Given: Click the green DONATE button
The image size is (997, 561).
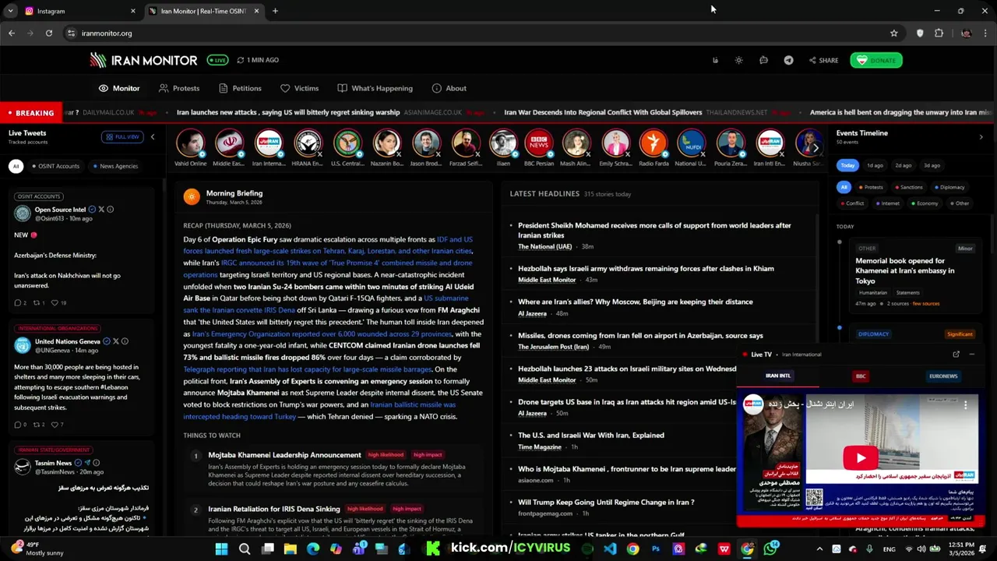Looking at the screenshot, I should pos(876,60).
